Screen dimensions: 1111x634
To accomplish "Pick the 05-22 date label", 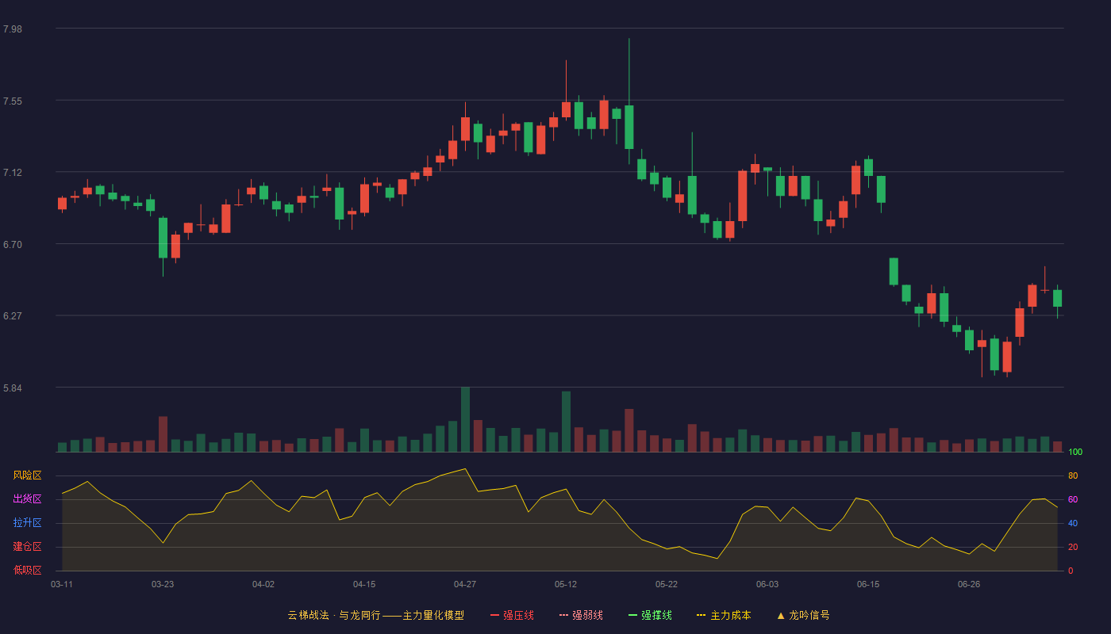I will pos(667,584).
